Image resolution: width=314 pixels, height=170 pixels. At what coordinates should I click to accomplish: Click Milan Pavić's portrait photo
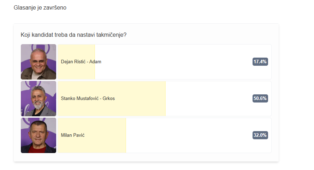38,135
